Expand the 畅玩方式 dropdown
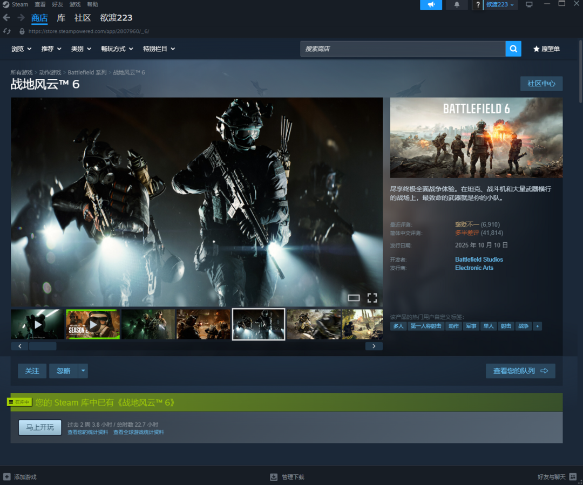The height and width of the screenshot is (485, 583). pyautogui.click(x=117, y=49)
